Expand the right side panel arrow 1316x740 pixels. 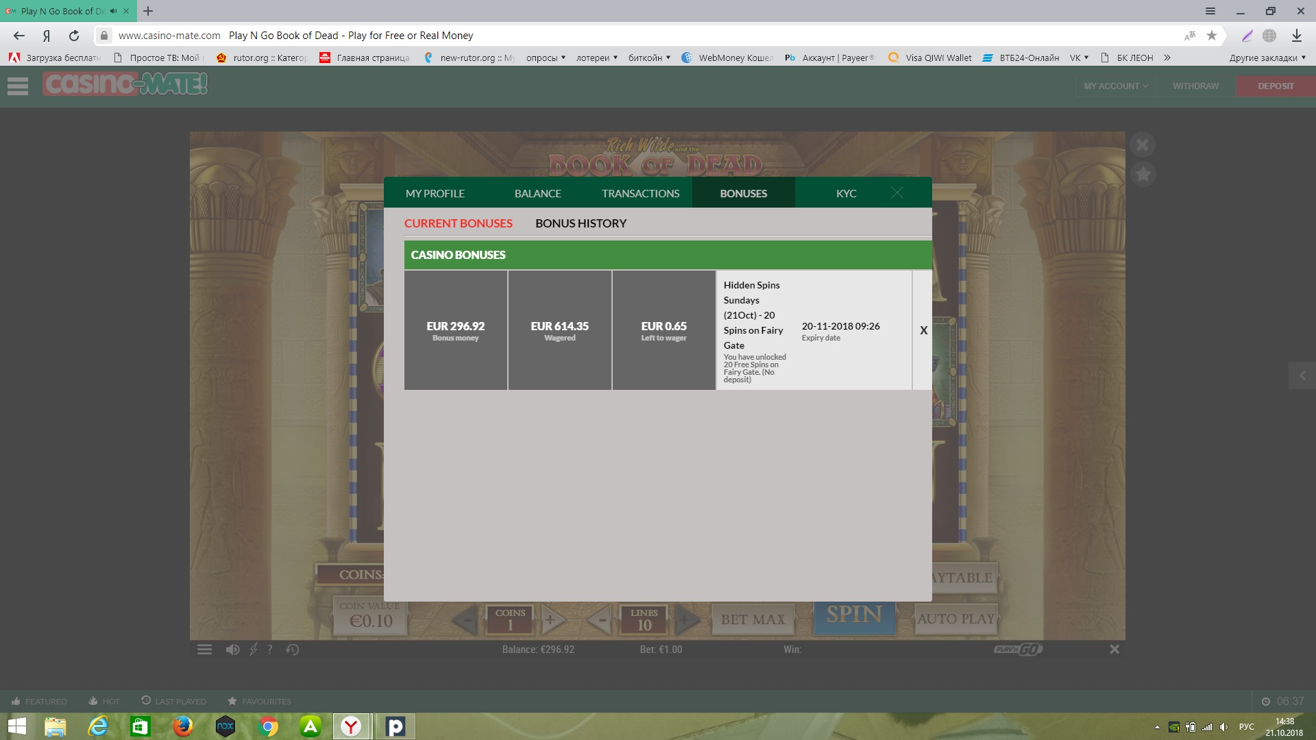[x=1302, y=375]
